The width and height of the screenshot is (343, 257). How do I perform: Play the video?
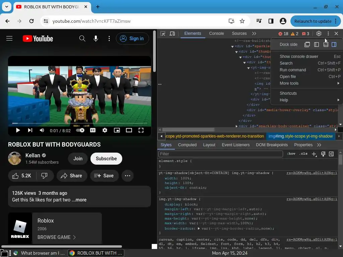pos(18,131)
